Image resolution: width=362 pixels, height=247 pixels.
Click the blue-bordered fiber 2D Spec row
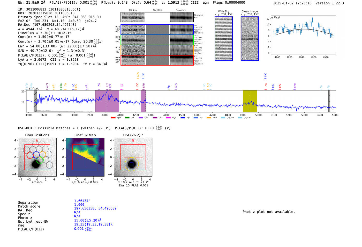click(133, 30)
